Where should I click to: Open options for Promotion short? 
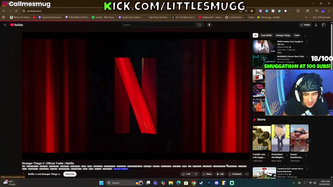[287, 155]
